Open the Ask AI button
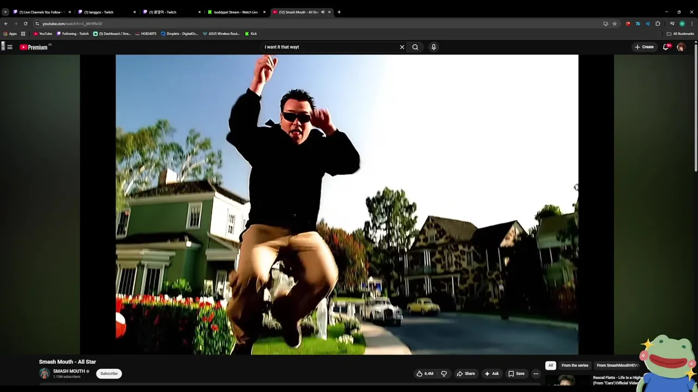Image resolution: width=698 pixels, height=392 pixels. click(491, 373)
